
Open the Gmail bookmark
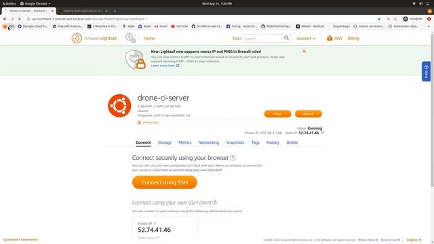[161, 26]
